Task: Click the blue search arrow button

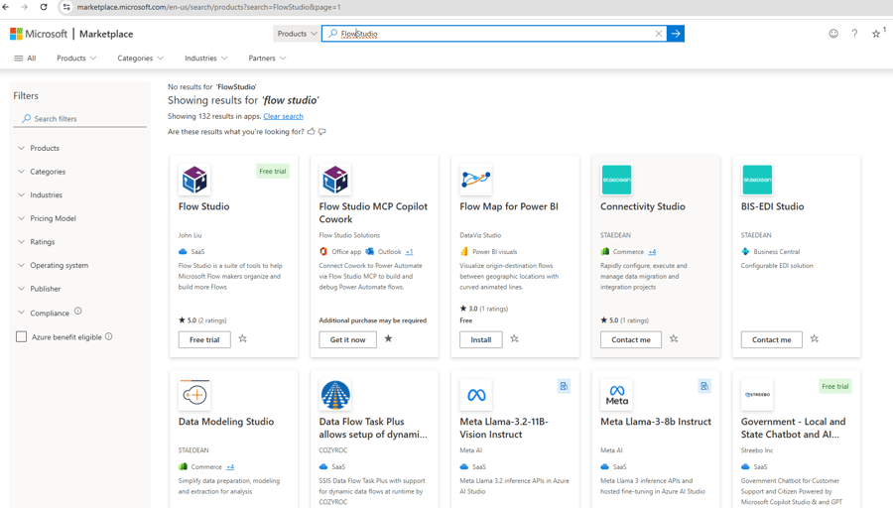Action: tap(676, 34)
